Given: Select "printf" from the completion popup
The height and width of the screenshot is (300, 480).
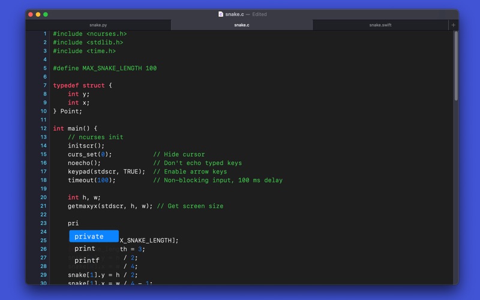Looking at the screenshot, I should tap(87, 260).
